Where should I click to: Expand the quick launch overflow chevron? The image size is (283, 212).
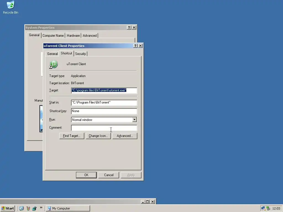(41, 208)
